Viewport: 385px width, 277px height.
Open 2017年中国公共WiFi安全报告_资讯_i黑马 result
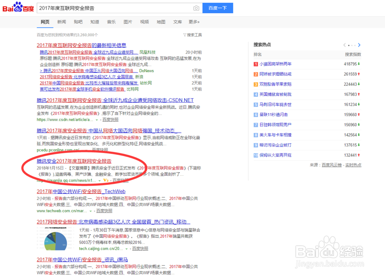click(82, 260)
